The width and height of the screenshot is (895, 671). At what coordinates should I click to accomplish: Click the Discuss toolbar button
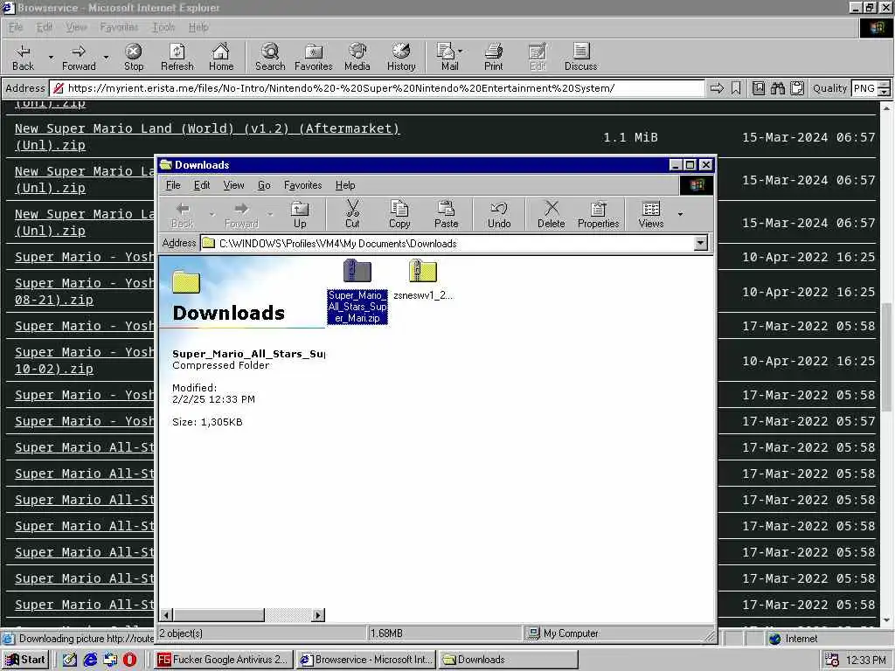click(580, 57)
